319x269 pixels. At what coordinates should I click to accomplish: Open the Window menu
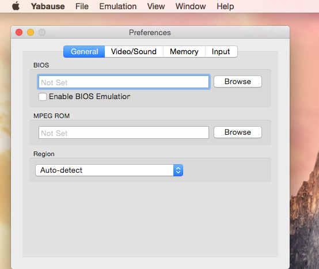tap(191, 6)
